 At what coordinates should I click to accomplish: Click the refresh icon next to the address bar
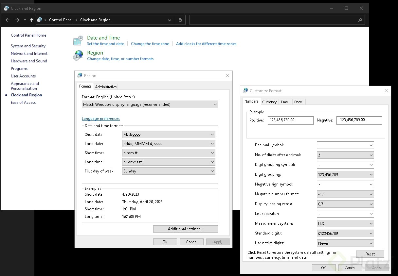(180, 20)
